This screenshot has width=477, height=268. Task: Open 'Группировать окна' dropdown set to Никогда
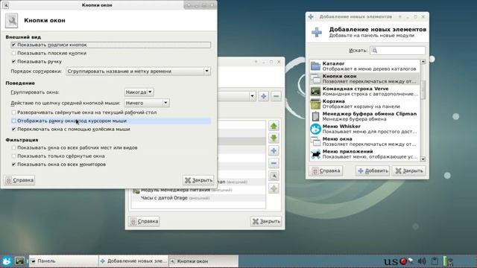point(139,92)
